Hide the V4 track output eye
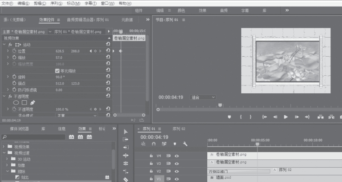This screenshot has width=342, height=182. (177, 156)
